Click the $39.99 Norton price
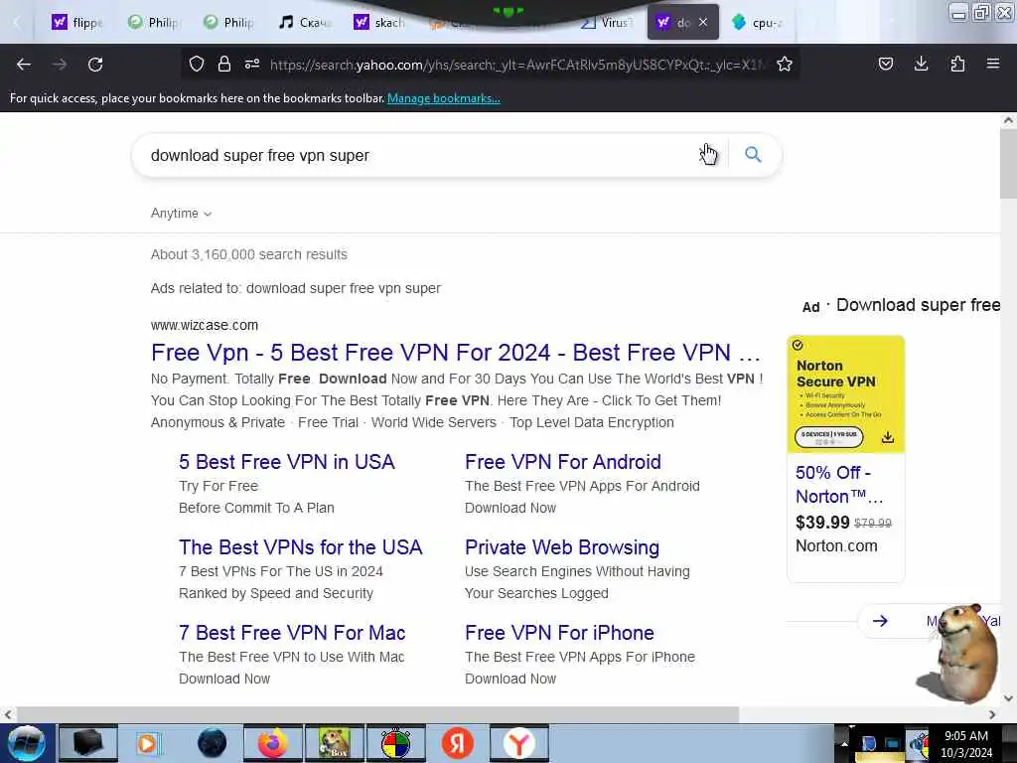 822,523
